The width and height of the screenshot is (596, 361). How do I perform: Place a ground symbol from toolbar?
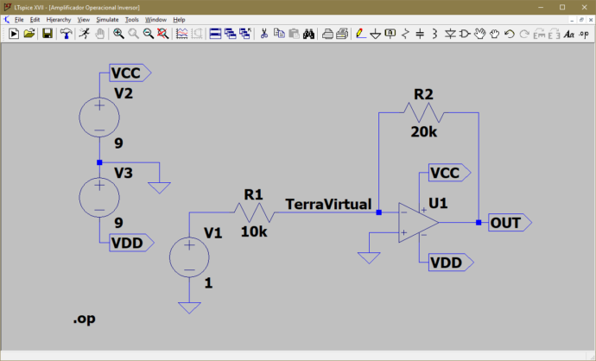click(x=375, y=34)
